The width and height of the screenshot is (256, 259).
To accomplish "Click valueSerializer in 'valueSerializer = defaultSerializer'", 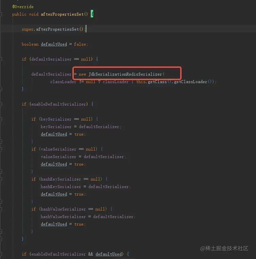I will coord(58,156).
